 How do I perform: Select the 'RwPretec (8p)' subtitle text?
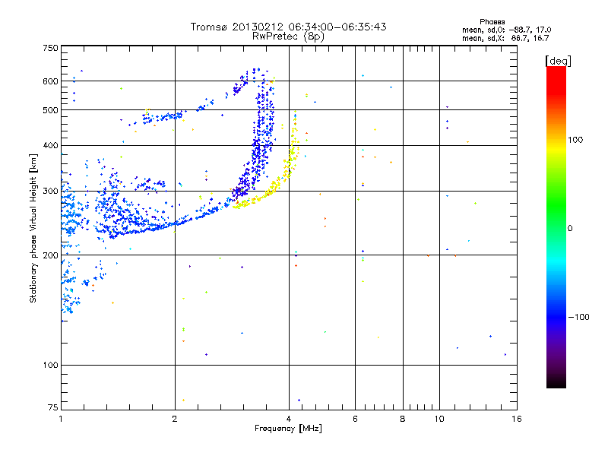(288, 36)
